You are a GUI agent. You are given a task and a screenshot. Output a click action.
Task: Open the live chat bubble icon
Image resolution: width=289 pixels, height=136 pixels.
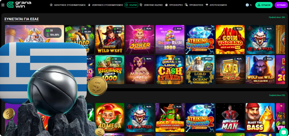coord(284,132)
